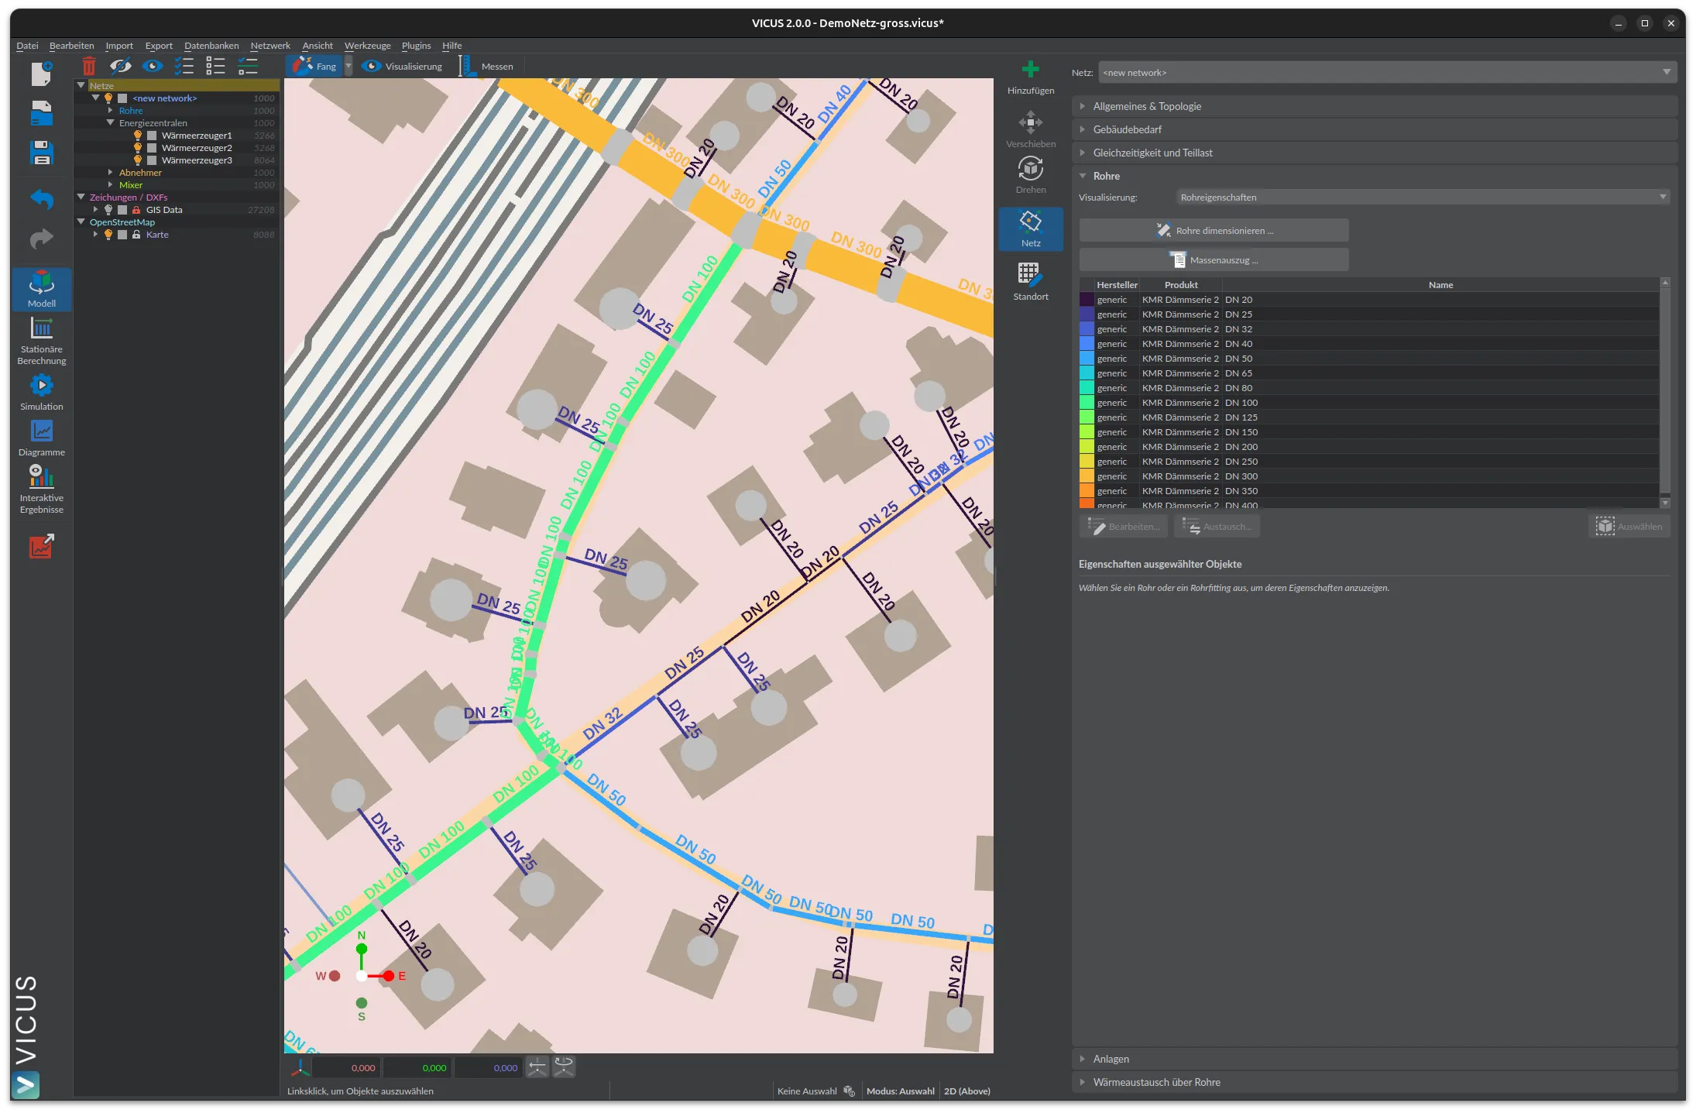Open the Datei menu
The height and width of the screenshot is (1113, 1696).
click(27, 46)
